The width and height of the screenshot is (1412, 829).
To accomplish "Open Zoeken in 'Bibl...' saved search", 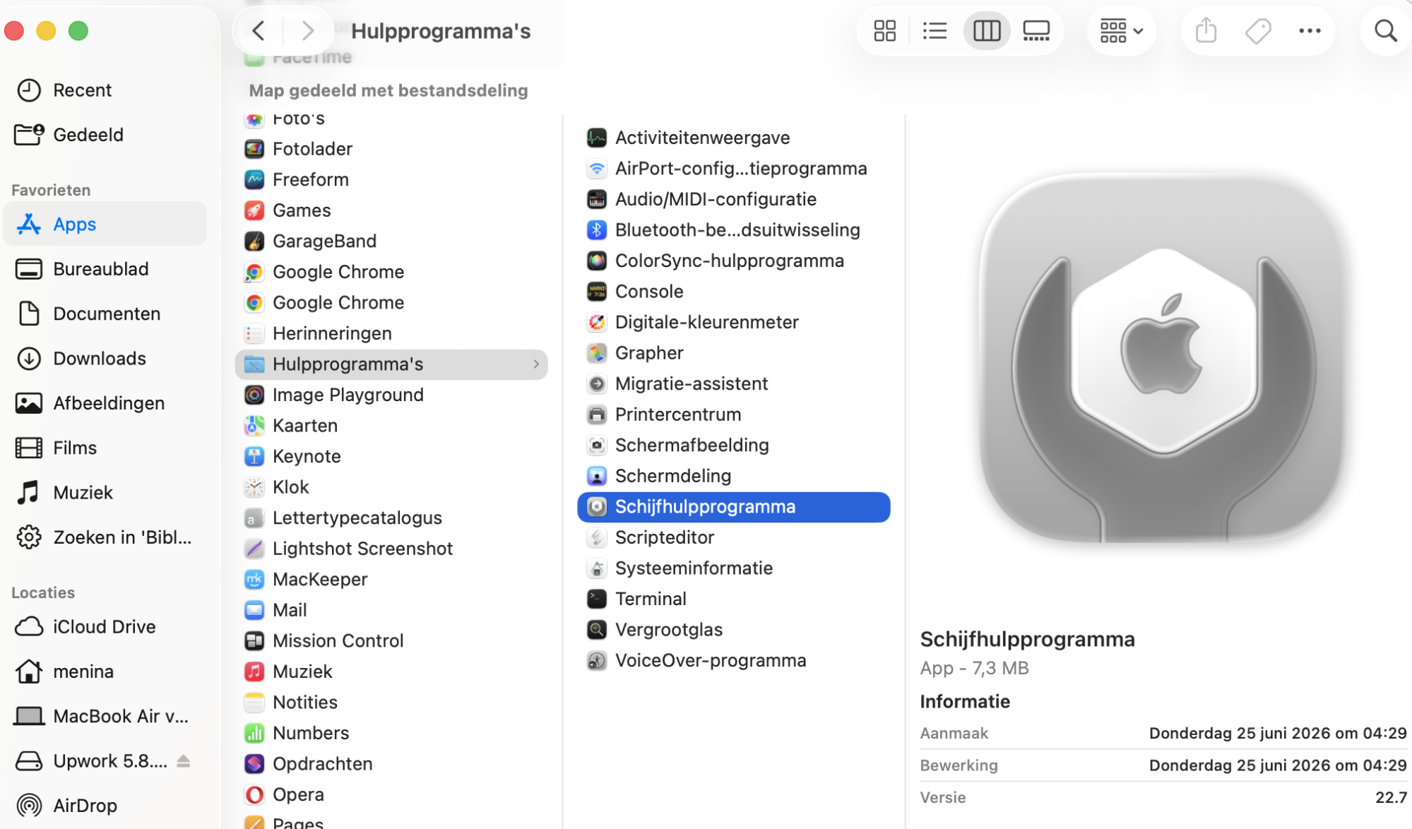I will (106, 537).
